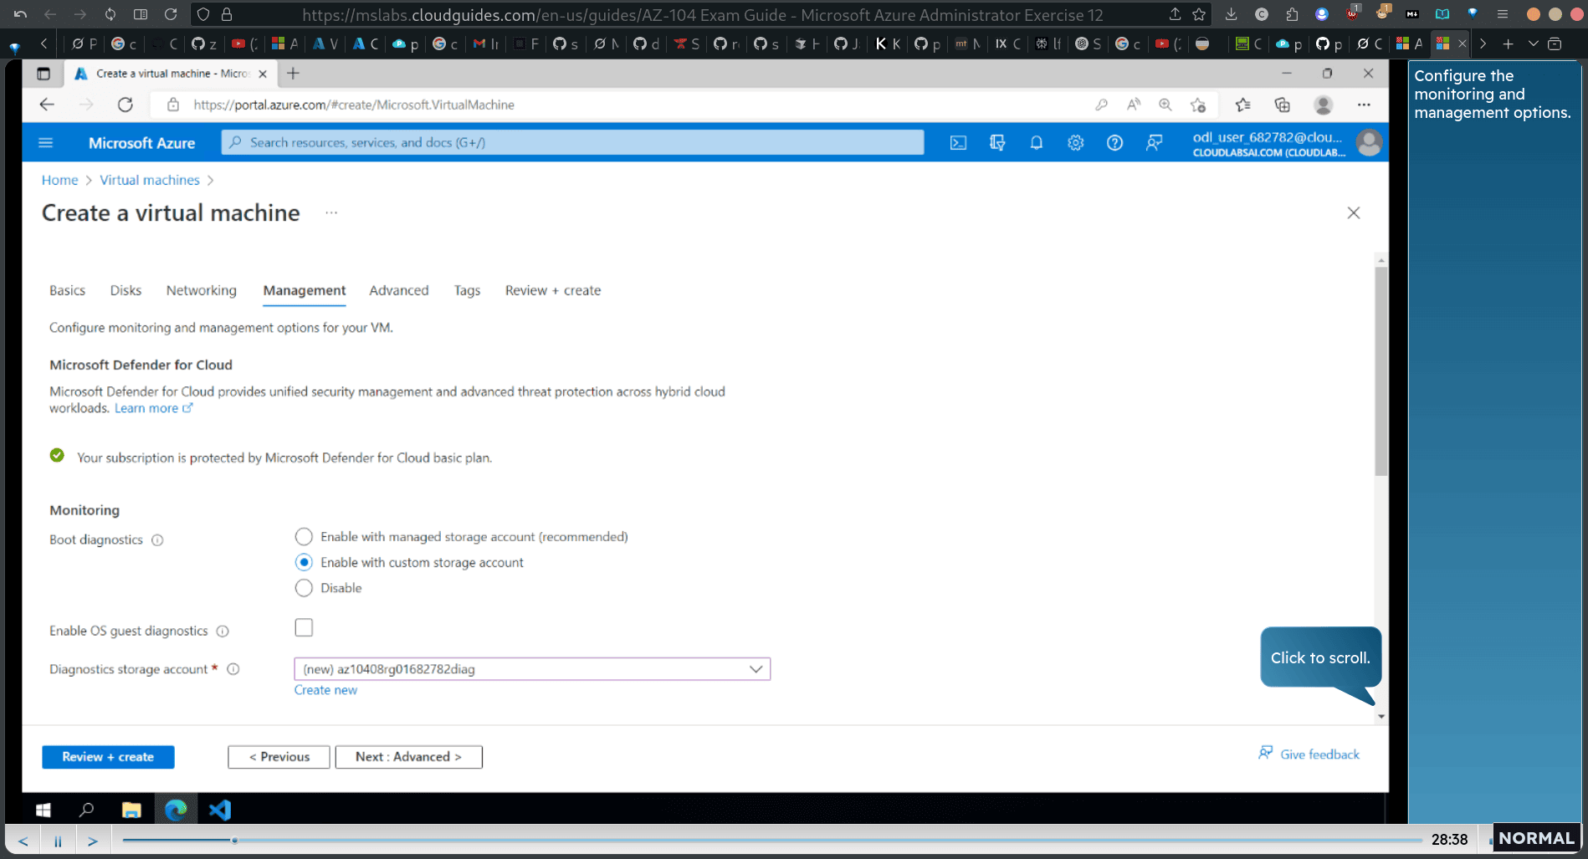Open the Edge tab actions menu icon
Viewport: 1588px width, 859px height.
click(44, 74)
